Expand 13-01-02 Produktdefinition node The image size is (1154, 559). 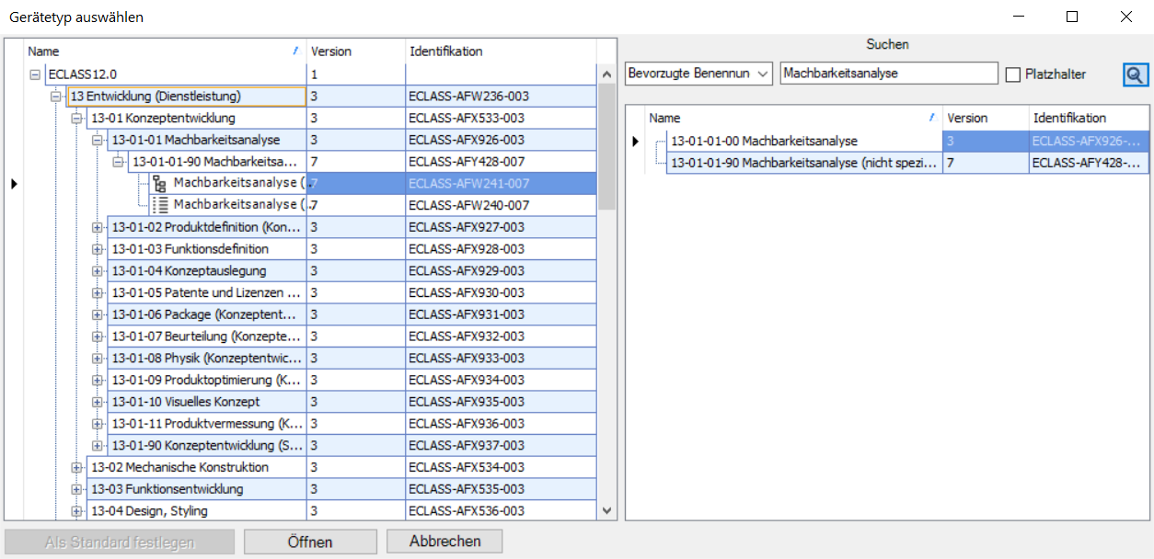[x=97, y=227]
